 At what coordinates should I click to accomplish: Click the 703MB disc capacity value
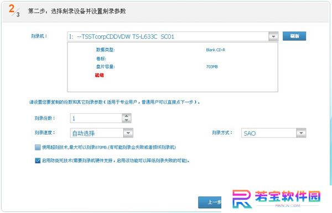click(x=212, y=67)
